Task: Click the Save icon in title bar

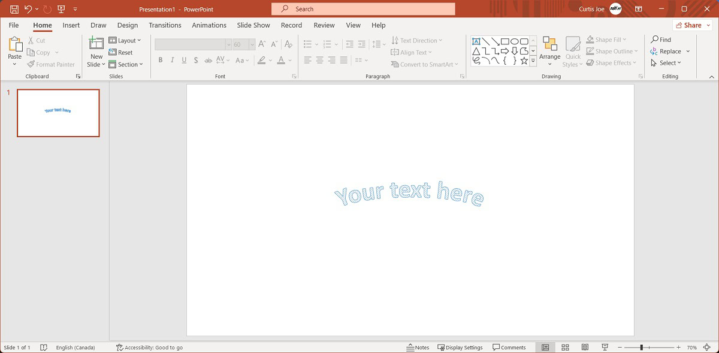Action: 14,9
